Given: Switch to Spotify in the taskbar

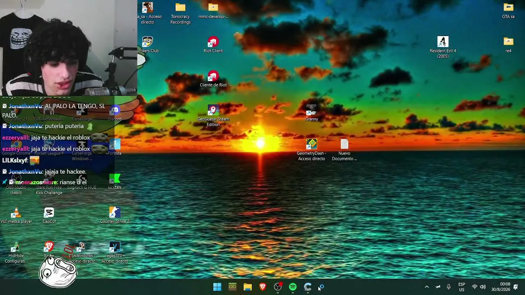Looking at the screenshot, I should pos(293,287).
